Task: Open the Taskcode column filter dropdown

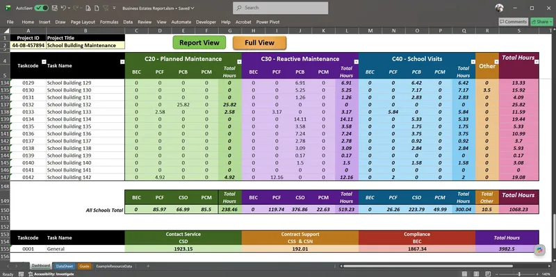Action: point(44,62)
